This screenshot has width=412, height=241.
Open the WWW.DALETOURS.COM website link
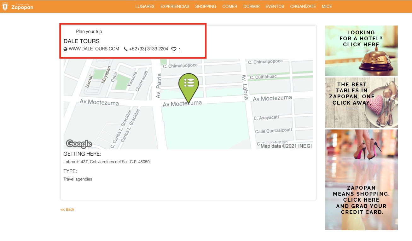(x=94, y=49)
